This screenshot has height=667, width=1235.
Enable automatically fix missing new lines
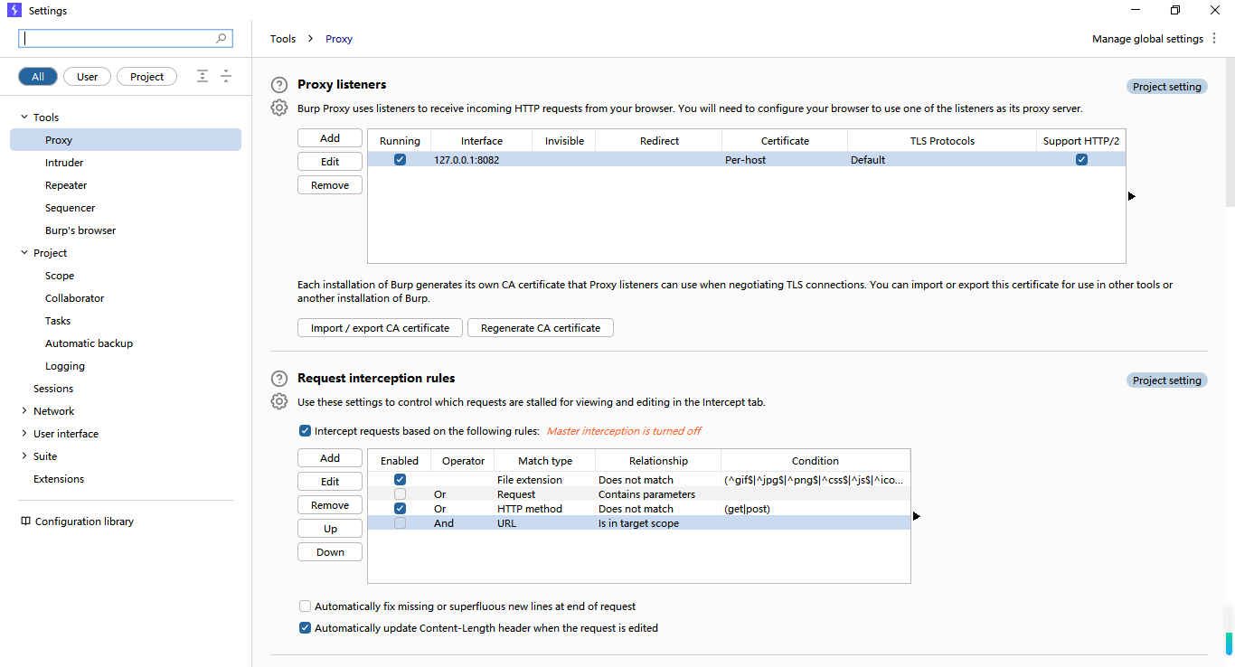305,606
